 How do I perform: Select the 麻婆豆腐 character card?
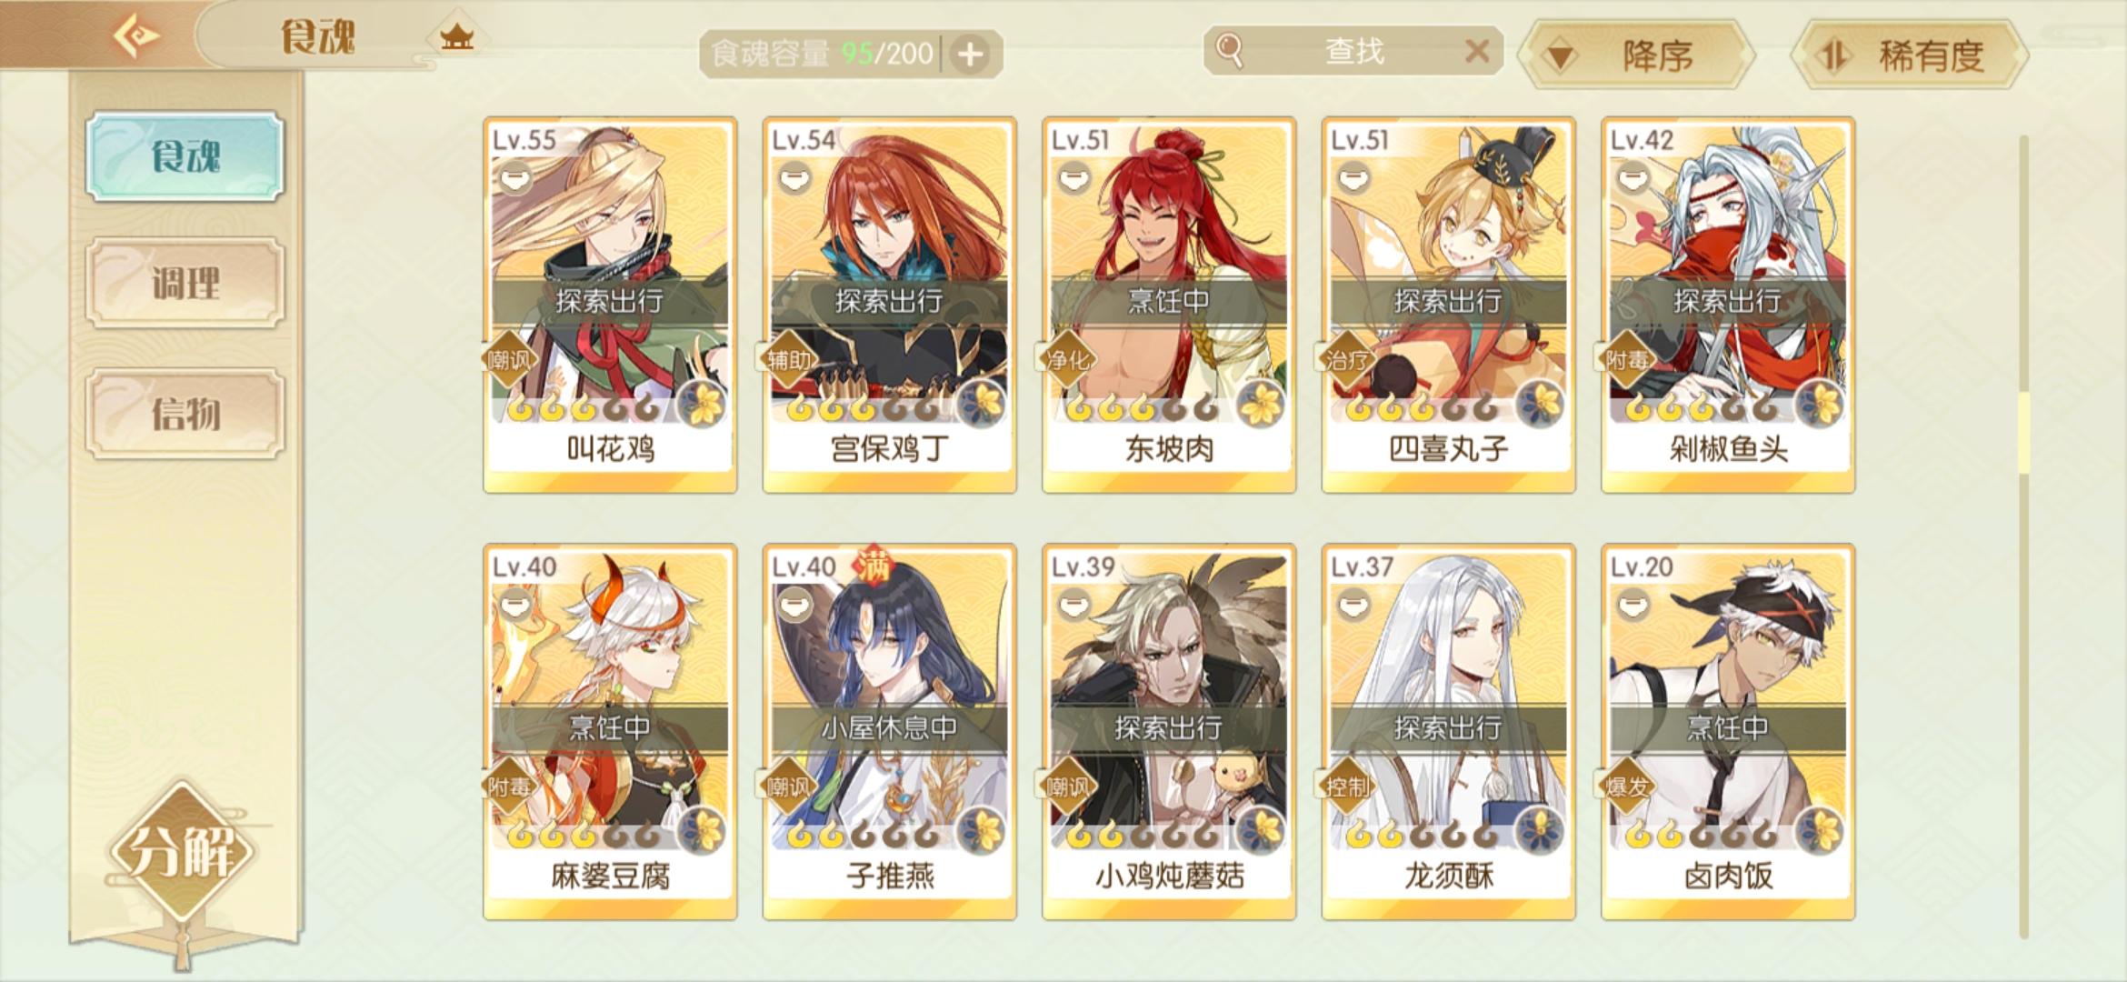click(610, 732)
